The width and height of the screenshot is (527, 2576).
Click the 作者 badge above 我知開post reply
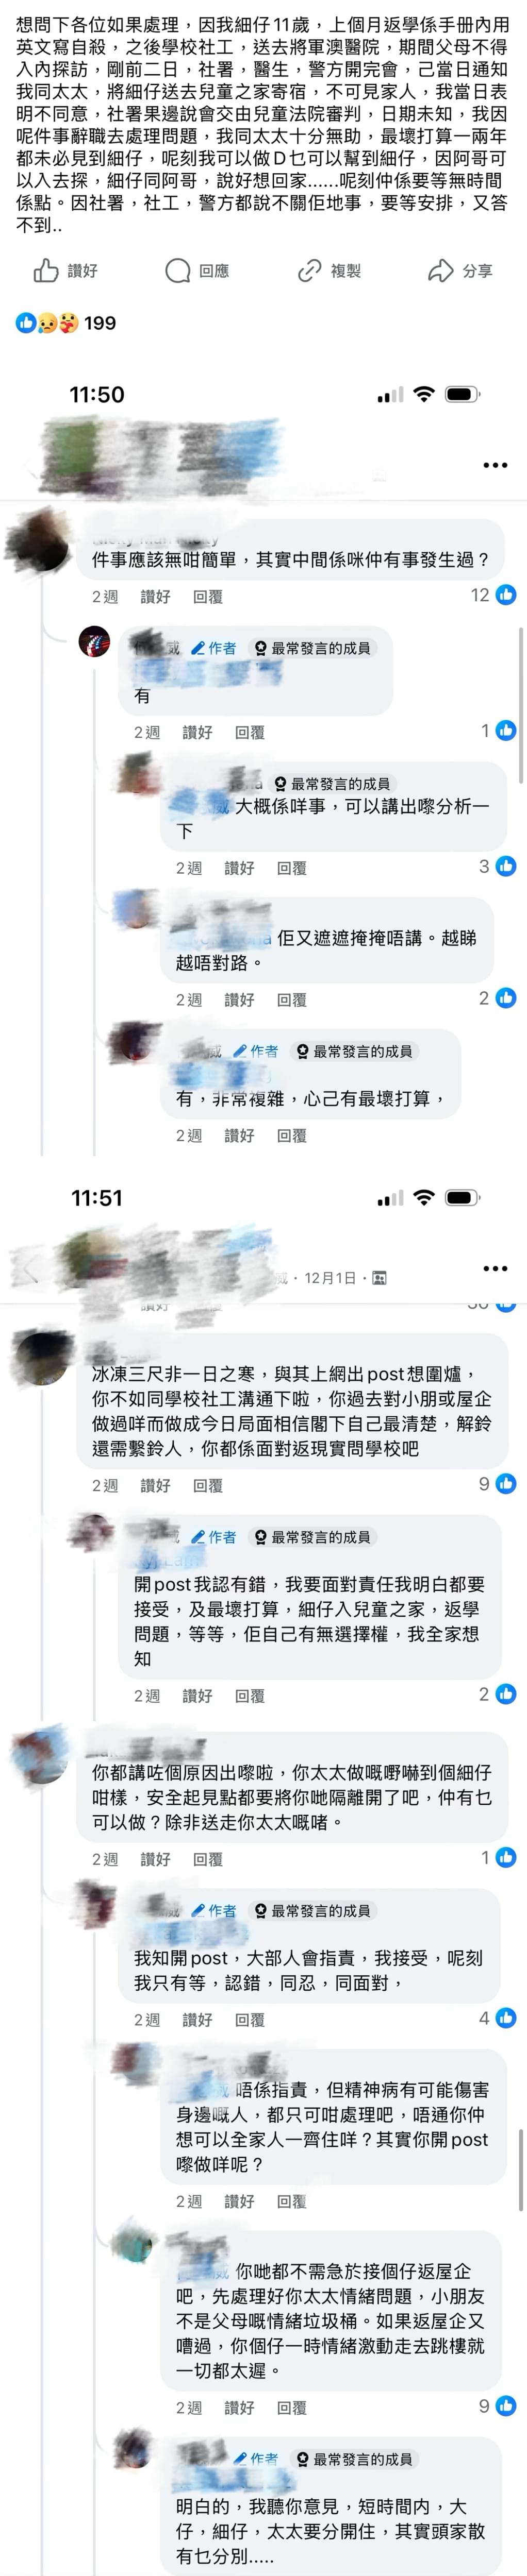pos(214,1910)
